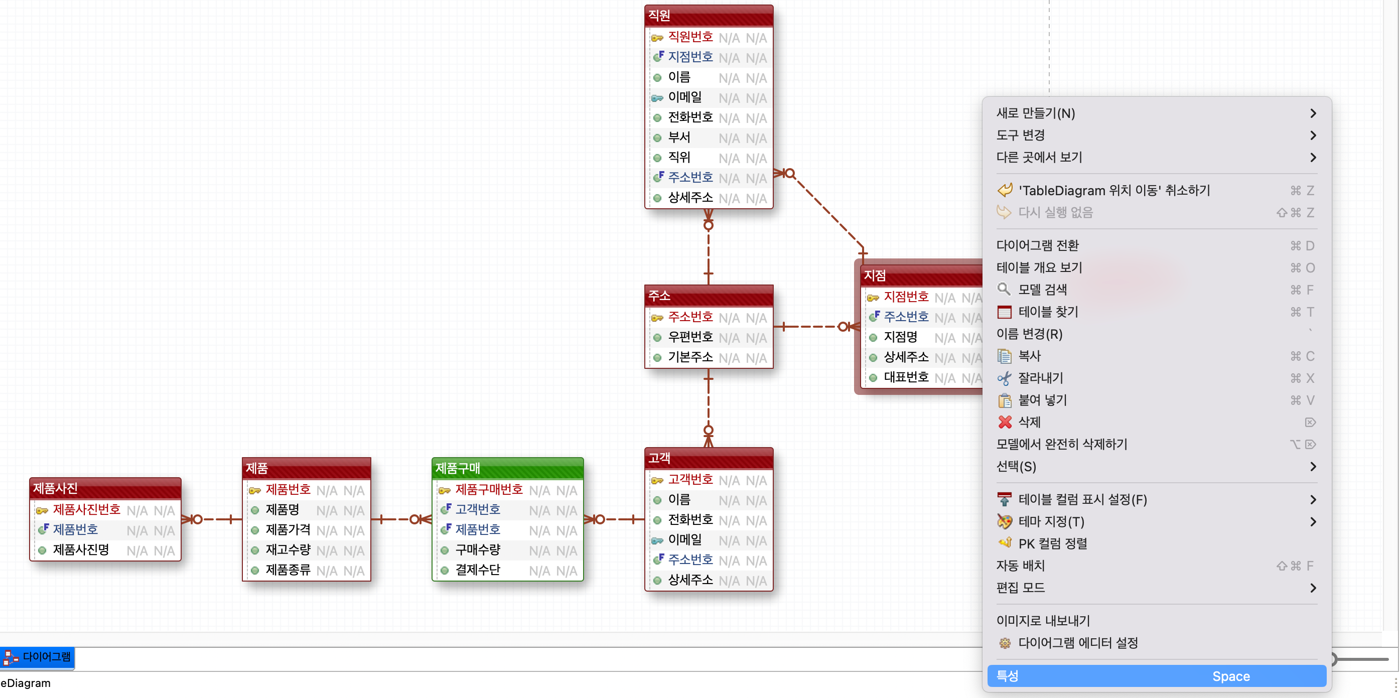
Task: Expand the 새로 만들기(N) submenu
Action: (x=1313, y=113)
